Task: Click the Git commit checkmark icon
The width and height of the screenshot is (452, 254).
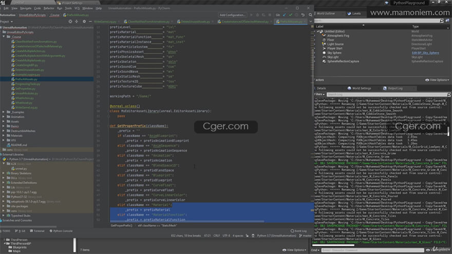Action: tap(291, 15)
